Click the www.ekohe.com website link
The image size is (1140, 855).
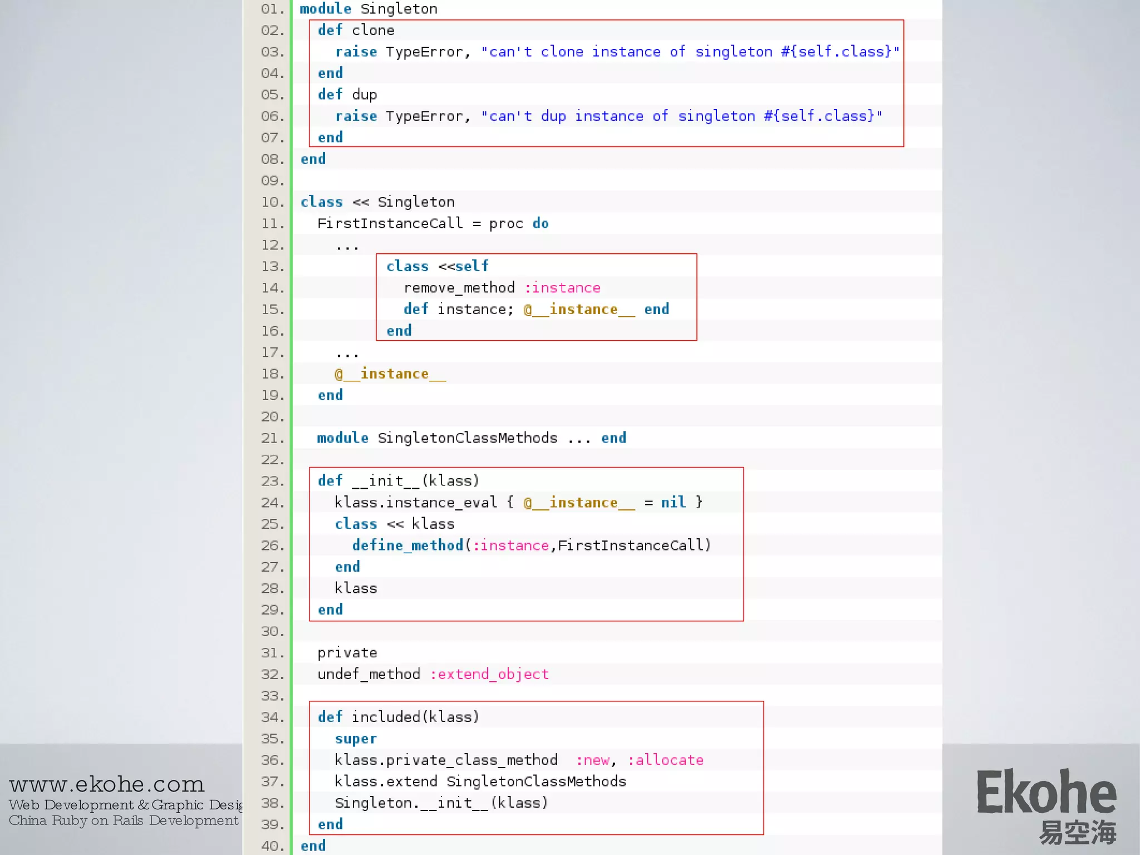click(x=107, y=784)
